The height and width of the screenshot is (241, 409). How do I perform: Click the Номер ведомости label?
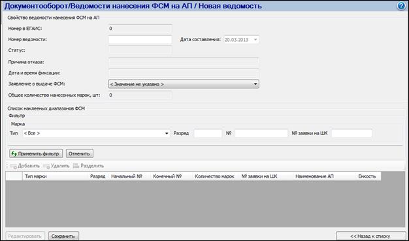pyautogui.click(x=27, y=40)
